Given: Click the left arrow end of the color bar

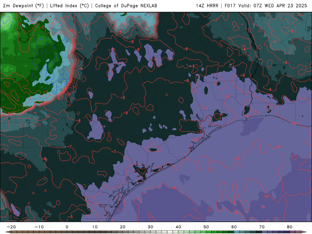Looking at the screenshot, I should click(x=8, y=232).
